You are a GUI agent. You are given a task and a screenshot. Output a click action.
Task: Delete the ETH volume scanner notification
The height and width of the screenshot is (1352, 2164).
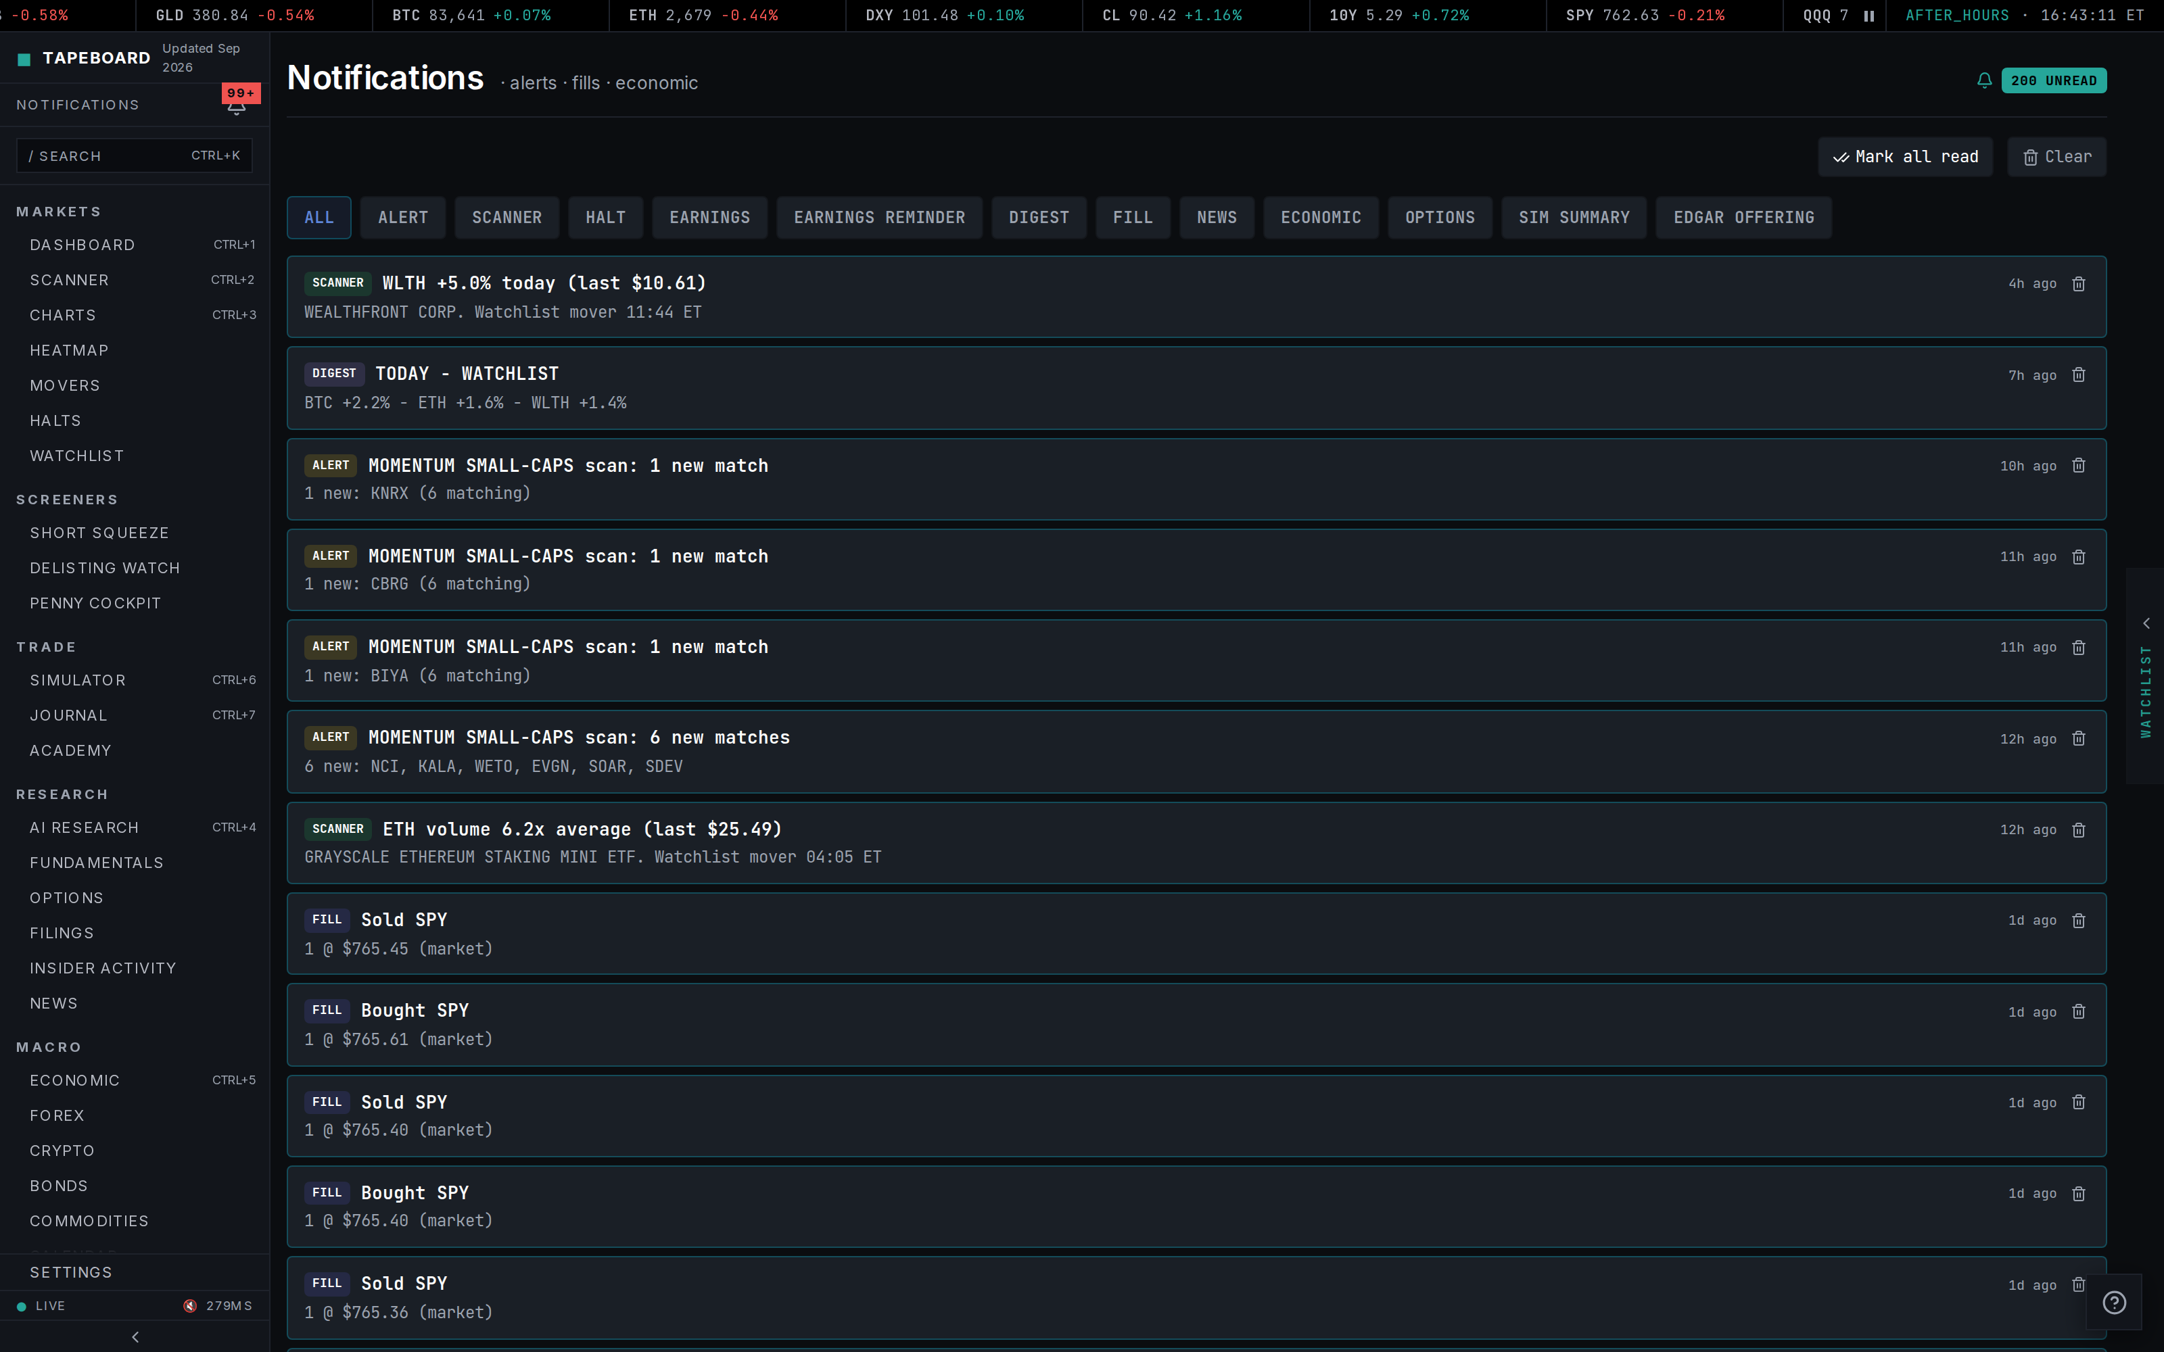click(x=2078, y=830)
